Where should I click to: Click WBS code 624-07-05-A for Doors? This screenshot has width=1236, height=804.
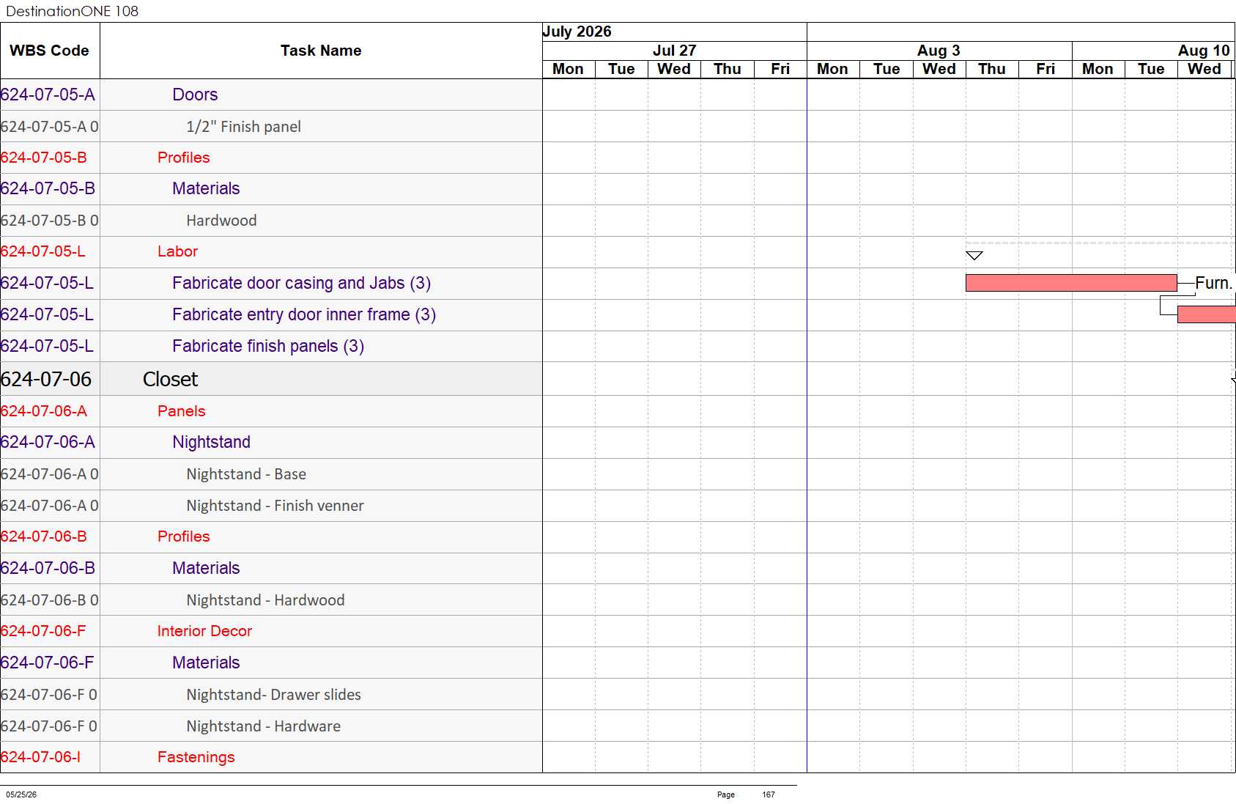click(x=48, y=95)
